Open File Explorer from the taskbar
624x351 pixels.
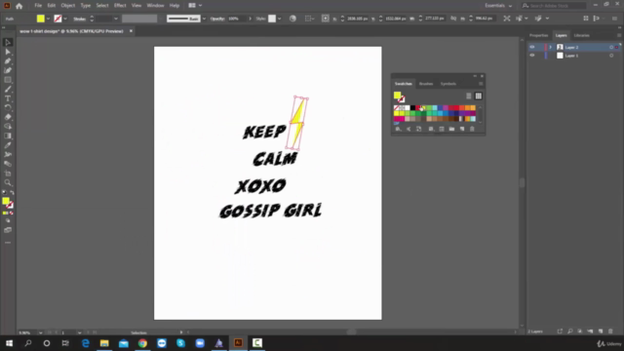click(x=104, y=343)
